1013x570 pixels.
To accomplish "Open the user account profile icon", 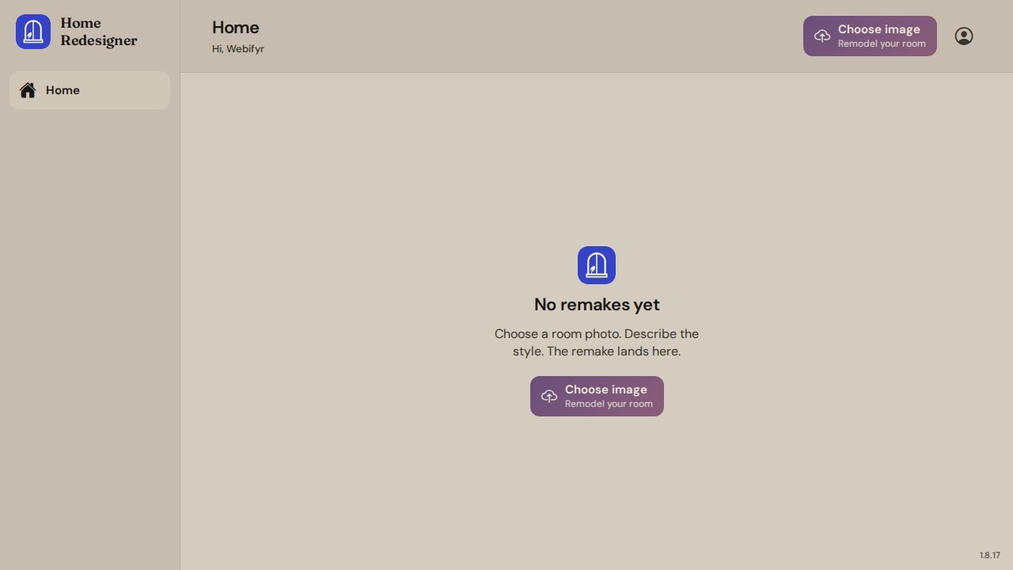I will [963, 36].
